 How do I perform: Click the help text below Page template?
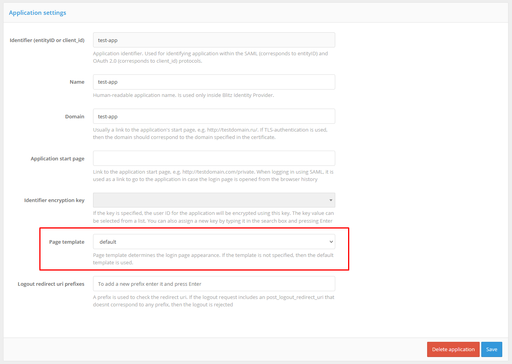click(213, 259)
